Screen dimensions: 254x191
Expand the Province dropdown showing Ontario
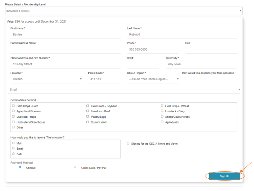click(46, 79)
